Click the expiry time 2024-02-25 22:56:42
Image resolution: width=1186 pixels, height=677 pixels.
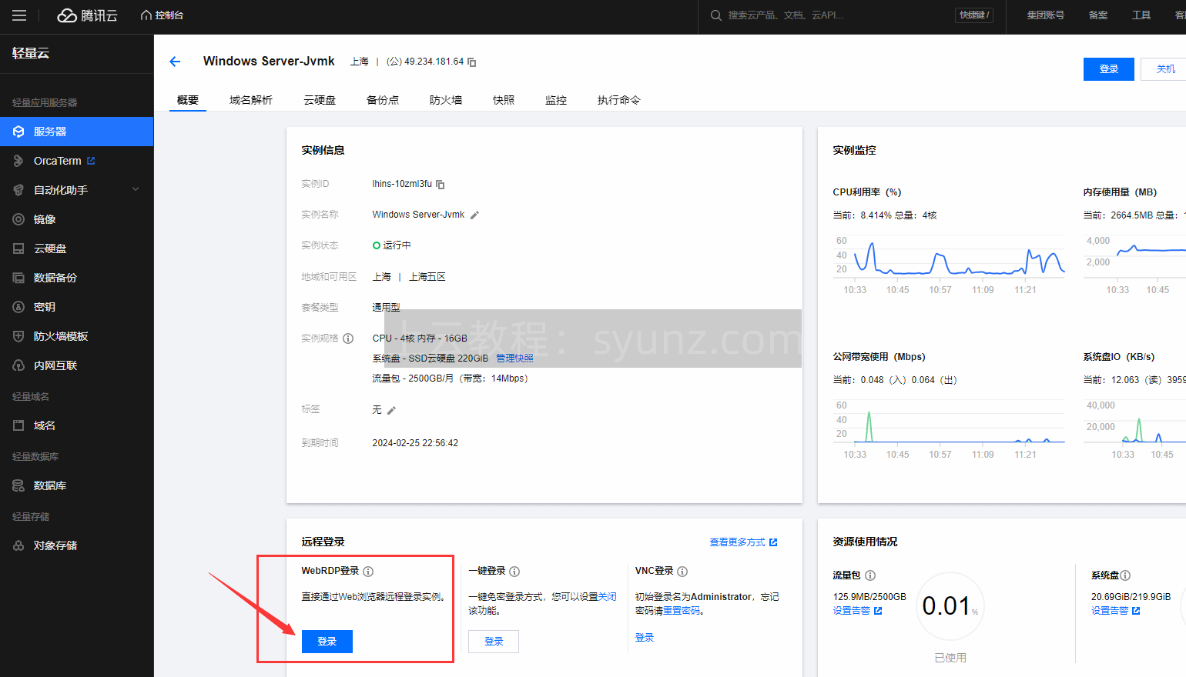point(415,443)
